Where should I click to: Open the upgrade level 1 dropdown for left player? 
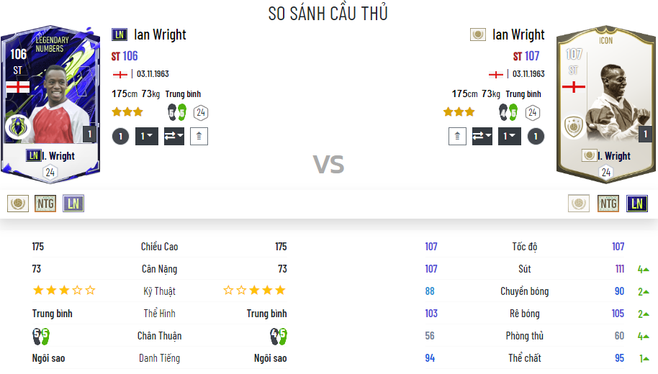click(147, 136)
